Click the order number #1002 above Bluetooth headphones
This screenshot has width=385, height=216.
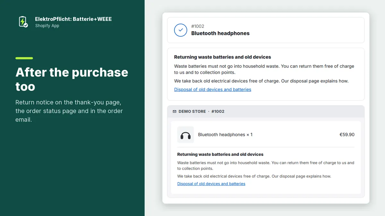tap(198, 26)
